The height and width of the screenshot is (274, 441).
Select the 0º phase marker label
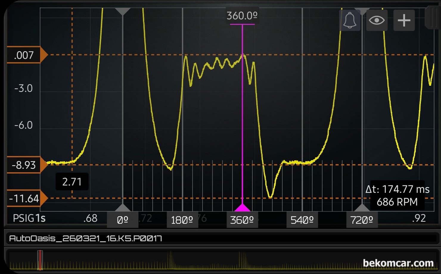[x=122, y=220]
